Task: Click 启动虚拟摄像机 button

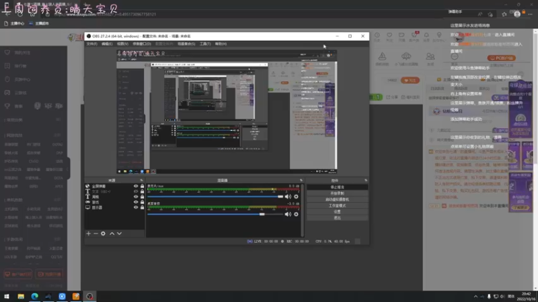Action: pos(338,199)
